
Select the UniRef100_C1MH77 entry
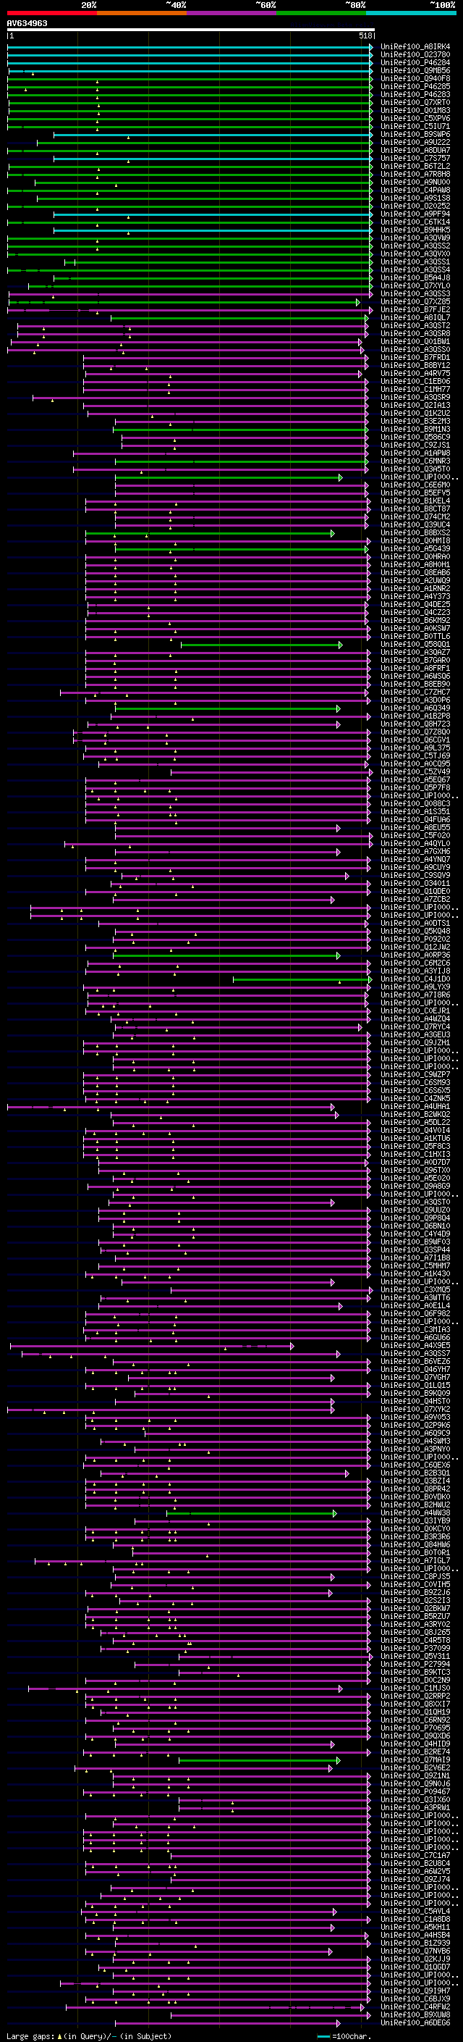(415, 389)
